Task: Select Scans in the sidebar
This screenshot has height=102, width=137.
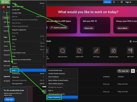Action: point(6,46)
